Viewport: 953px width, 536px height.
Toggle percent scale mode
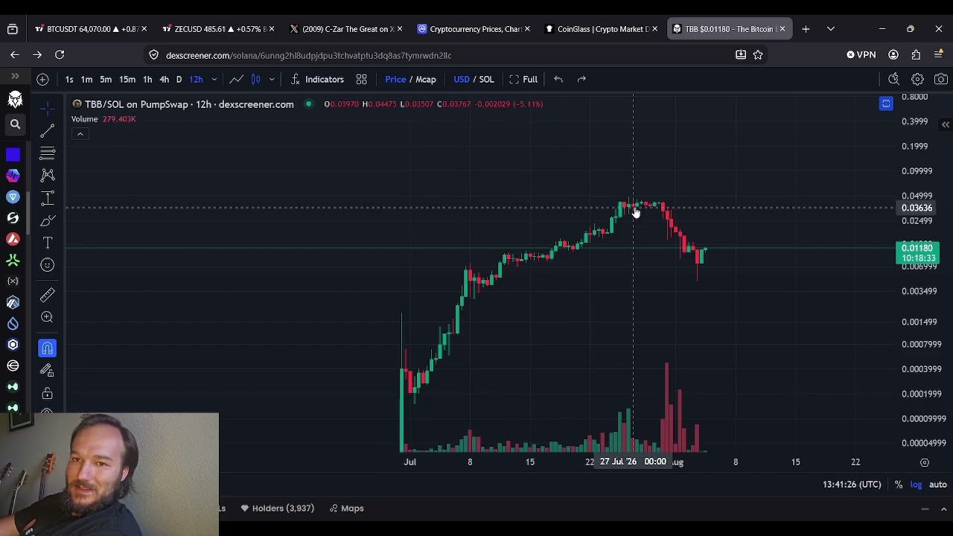pyautogui.click(x=899, y=485)
